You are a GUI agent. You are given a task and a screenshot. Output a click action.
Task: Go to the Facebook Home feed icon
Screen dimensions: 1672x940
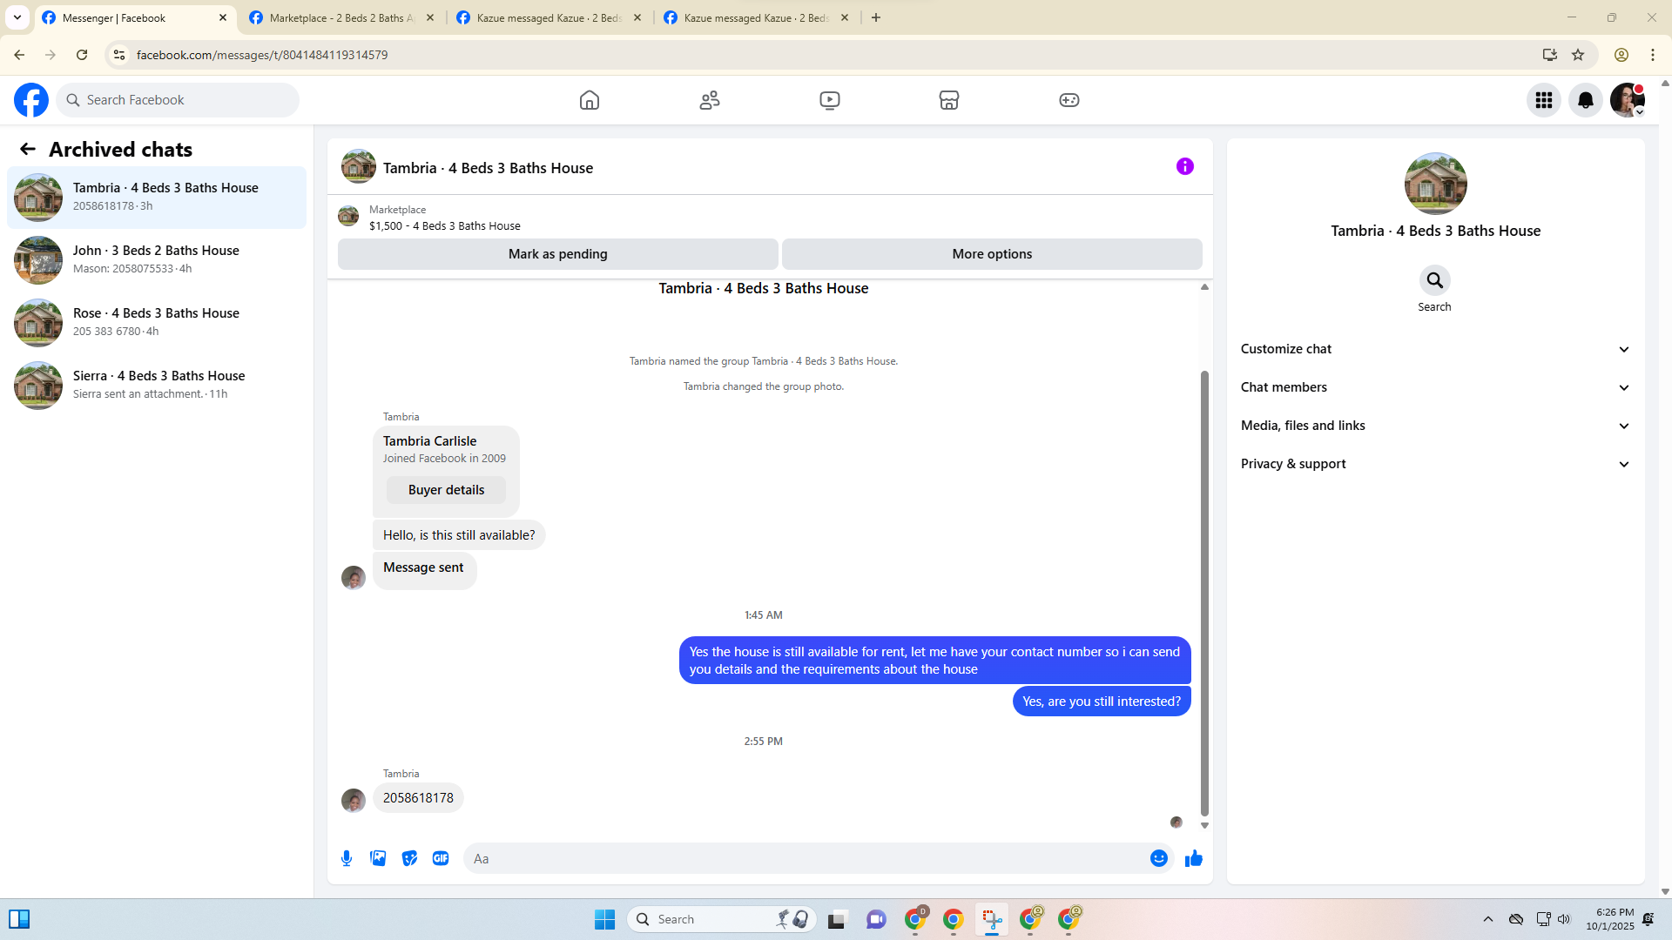(x=590, y=100)
